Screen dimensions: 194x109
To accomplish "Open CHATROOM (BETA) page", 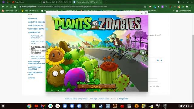I will click(36, 25).
